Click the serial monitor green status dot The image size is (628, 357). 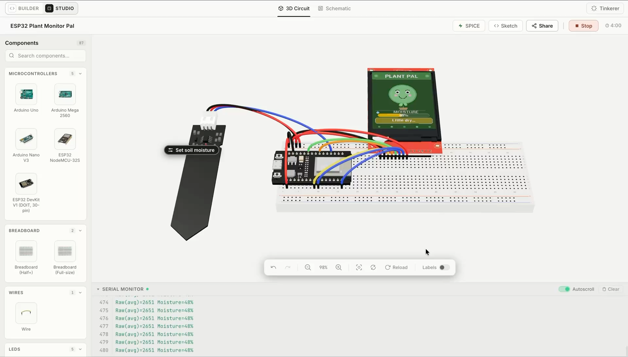148,289
